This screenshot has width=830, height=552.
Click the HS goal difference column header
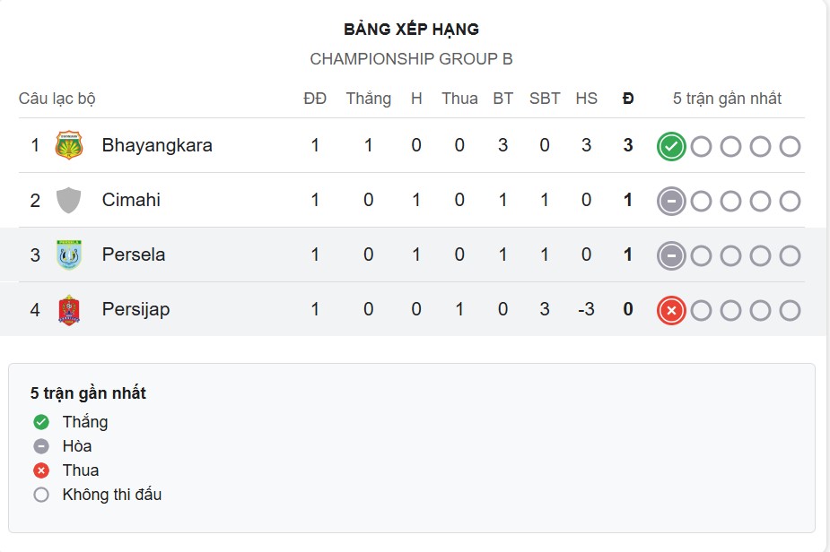tap(586, 99)
